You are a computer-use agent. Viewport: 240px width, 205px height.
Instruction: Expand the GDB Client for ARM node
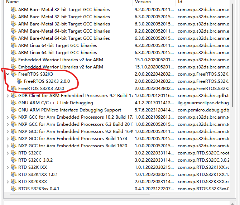(x=8, y=96)
